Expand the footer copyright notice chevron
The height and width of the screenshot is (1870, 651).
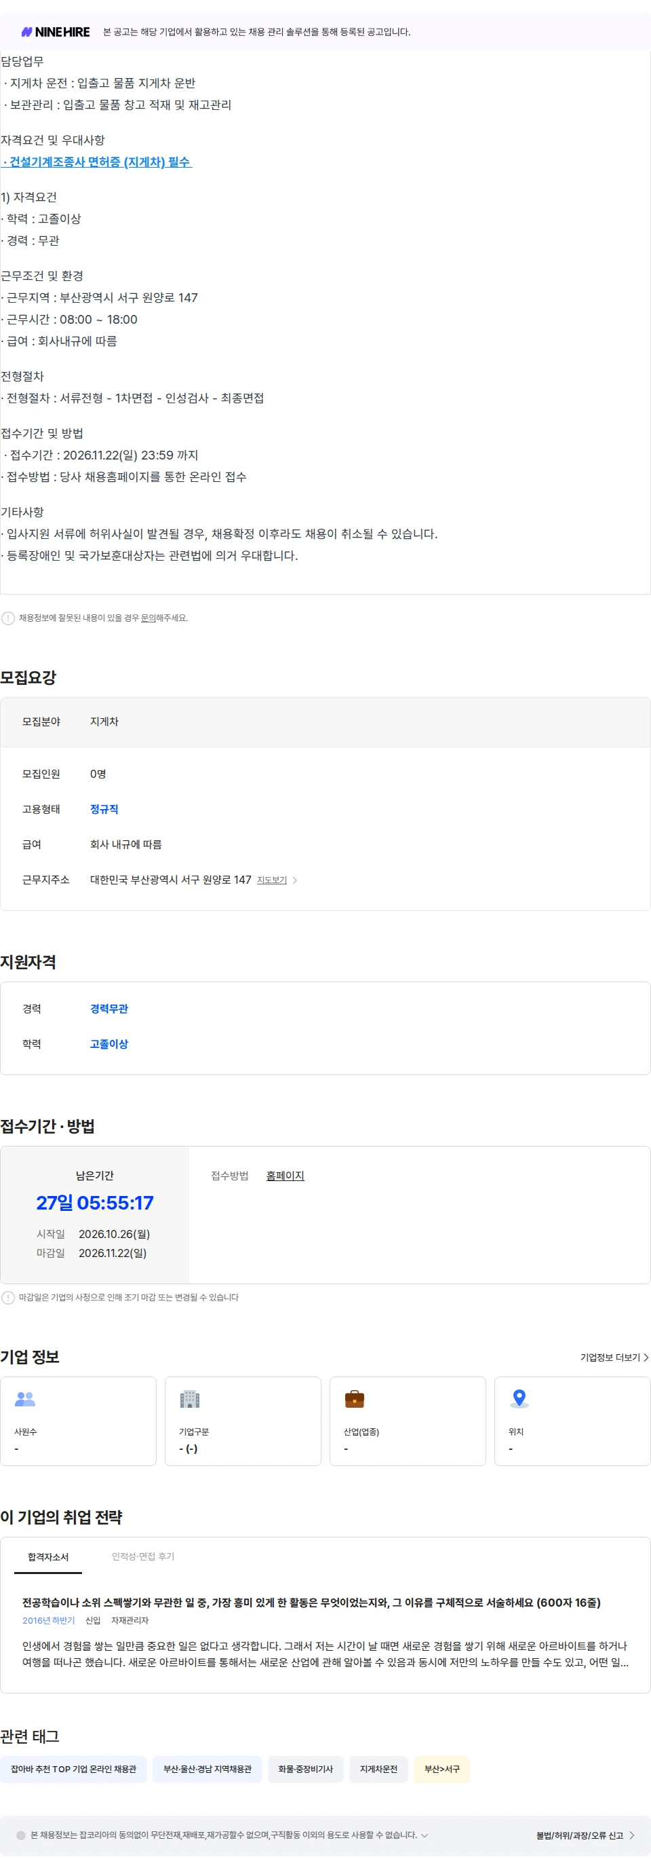pyautogui.click(x=425, y=1835)
